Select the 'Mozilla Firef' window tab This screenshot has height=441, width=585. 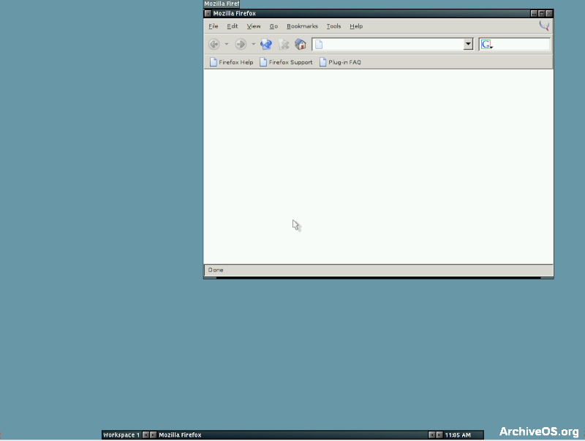pos(222,4)
